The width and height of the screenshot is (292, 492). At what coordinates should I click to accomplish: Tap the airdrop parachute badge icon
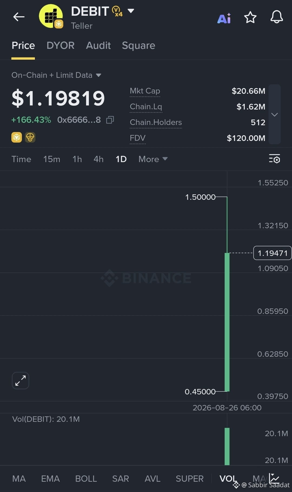pos(30,137)
